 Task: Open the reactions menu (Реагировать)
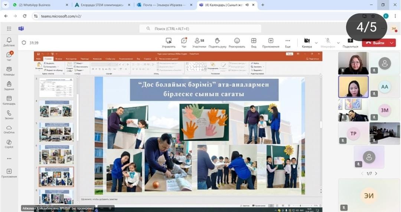(237, 42)
